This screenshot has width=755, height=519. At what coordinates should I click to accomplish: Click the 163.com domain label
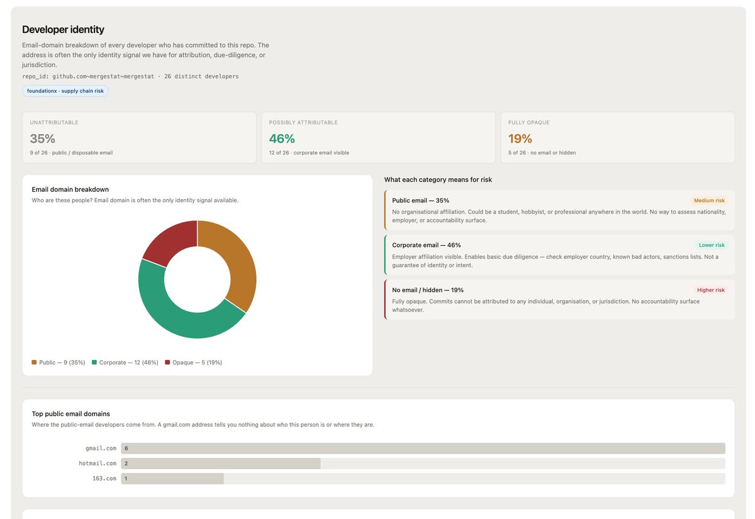click(104, 479)
